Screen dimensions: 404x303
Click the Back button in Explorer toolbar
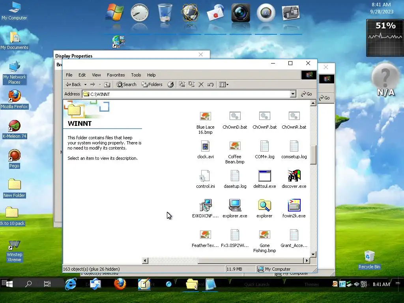click(x=73, y=84)
